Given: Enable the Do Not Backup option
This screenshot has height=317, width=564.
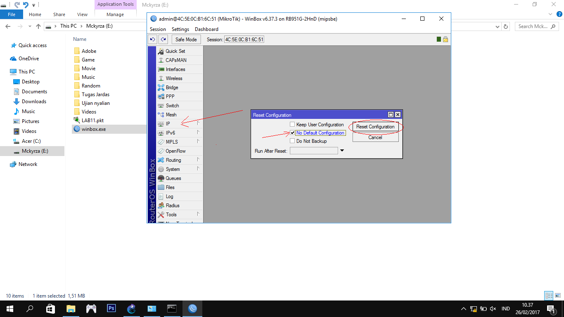Looking at the screenshot, I should pyautogui.click(x=292, y=141).
